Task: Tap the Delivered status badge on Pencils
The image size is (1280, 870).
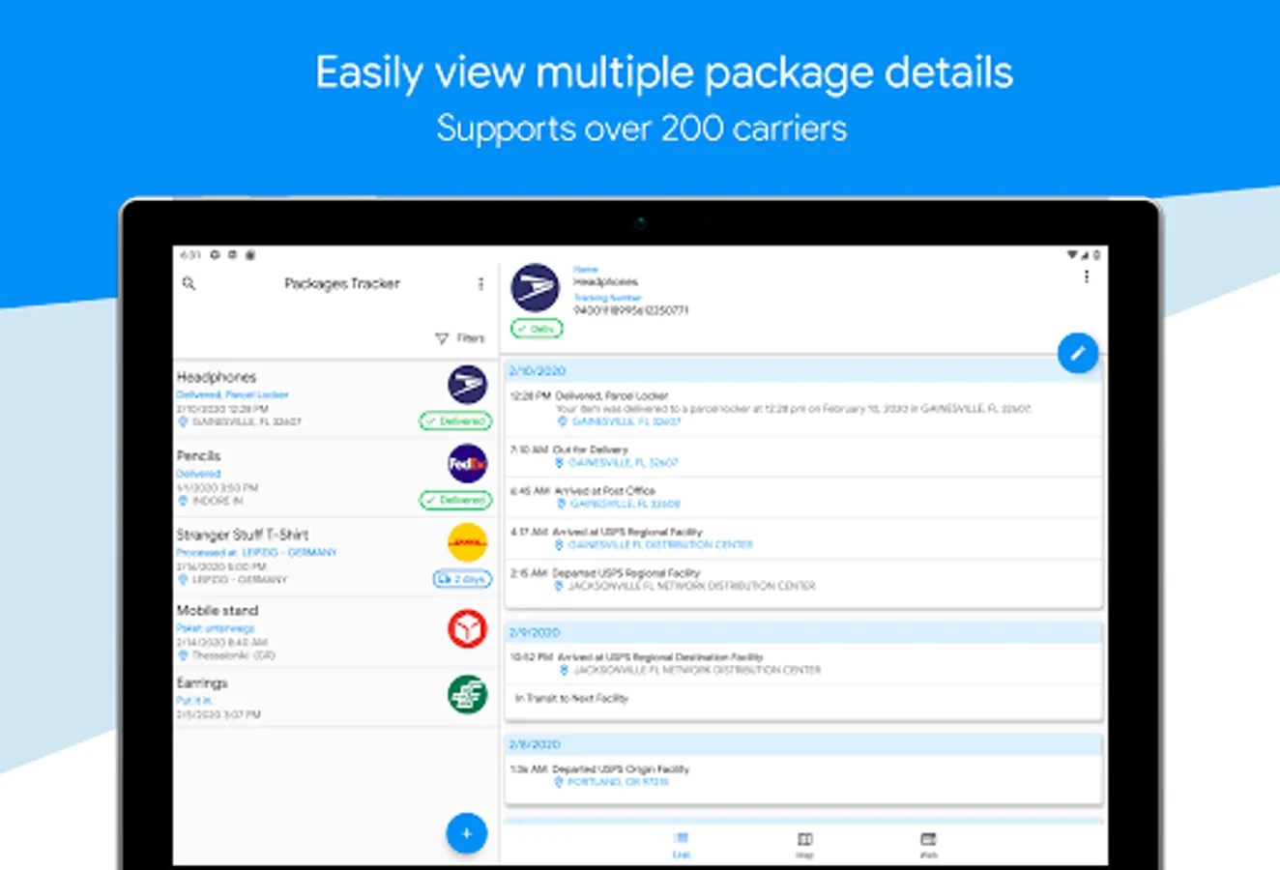Action: 455,500
